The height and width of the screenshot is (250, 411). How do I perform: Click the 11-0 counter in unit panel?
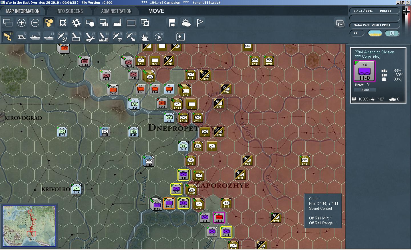point(364,71)
